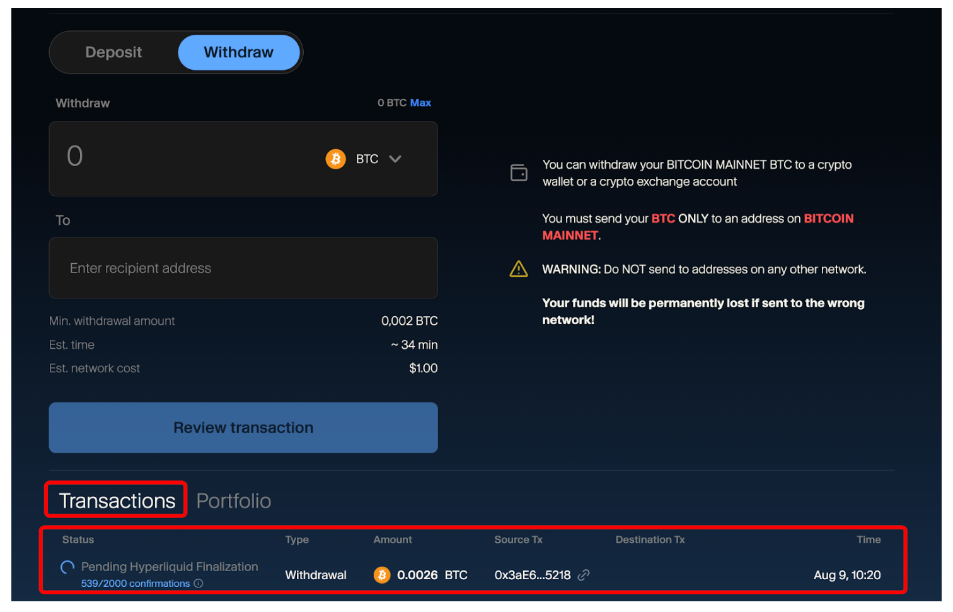
Task: Click the chain-link icon beside source Tx
Action: click(584, 575)
